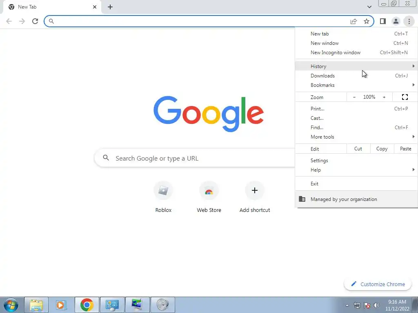Screen dimensions: 418x313
Task: Click the Chrome taskbar icon
Action: [x=87, y=305]
